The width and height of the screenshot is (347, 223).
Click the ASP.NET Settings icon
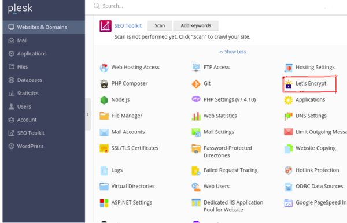click(x=104, y=203)
